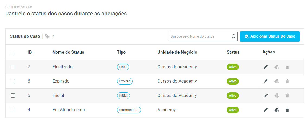Select the Em Atendimento row checkbox
Image resolution: width=306 pixels, height=118 pixels.
point(13,110)
